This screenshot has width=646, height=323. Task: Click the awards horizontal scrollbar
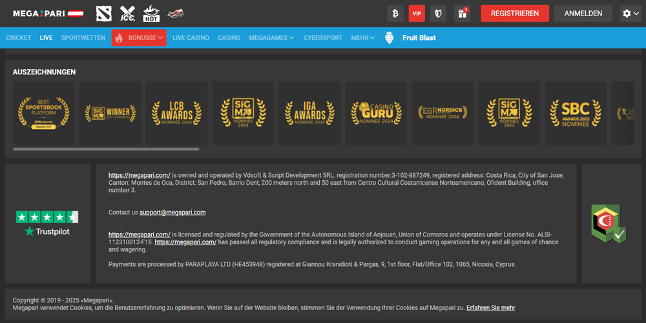[x=106, y=149]
